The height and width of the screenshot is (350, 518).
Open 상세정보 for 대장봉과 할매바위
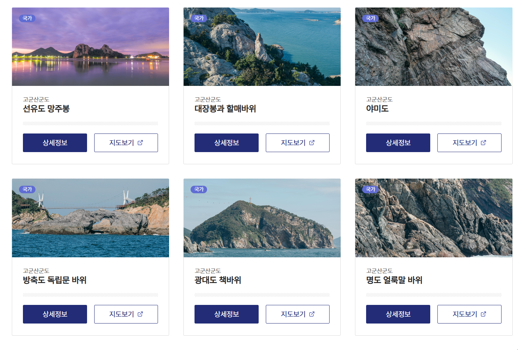click(x=226, y=143)
